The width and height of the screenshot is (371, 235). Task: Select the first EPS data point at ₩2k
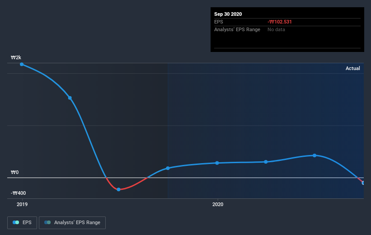pos(22,64)
